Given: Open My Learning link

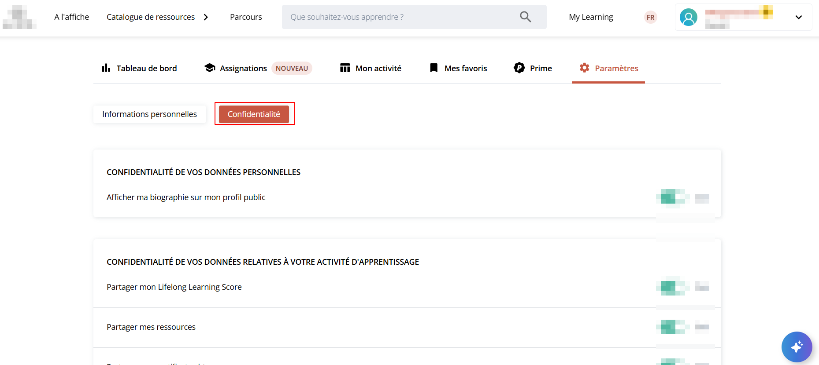Looking at the screenshot, I should click(591, 17).
